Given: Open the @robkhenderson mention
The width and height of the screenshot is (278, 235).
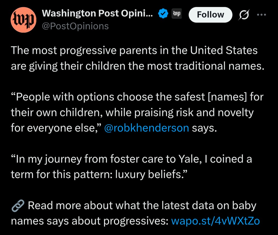Looking at the screenshot, I should [x=147, y=128].
